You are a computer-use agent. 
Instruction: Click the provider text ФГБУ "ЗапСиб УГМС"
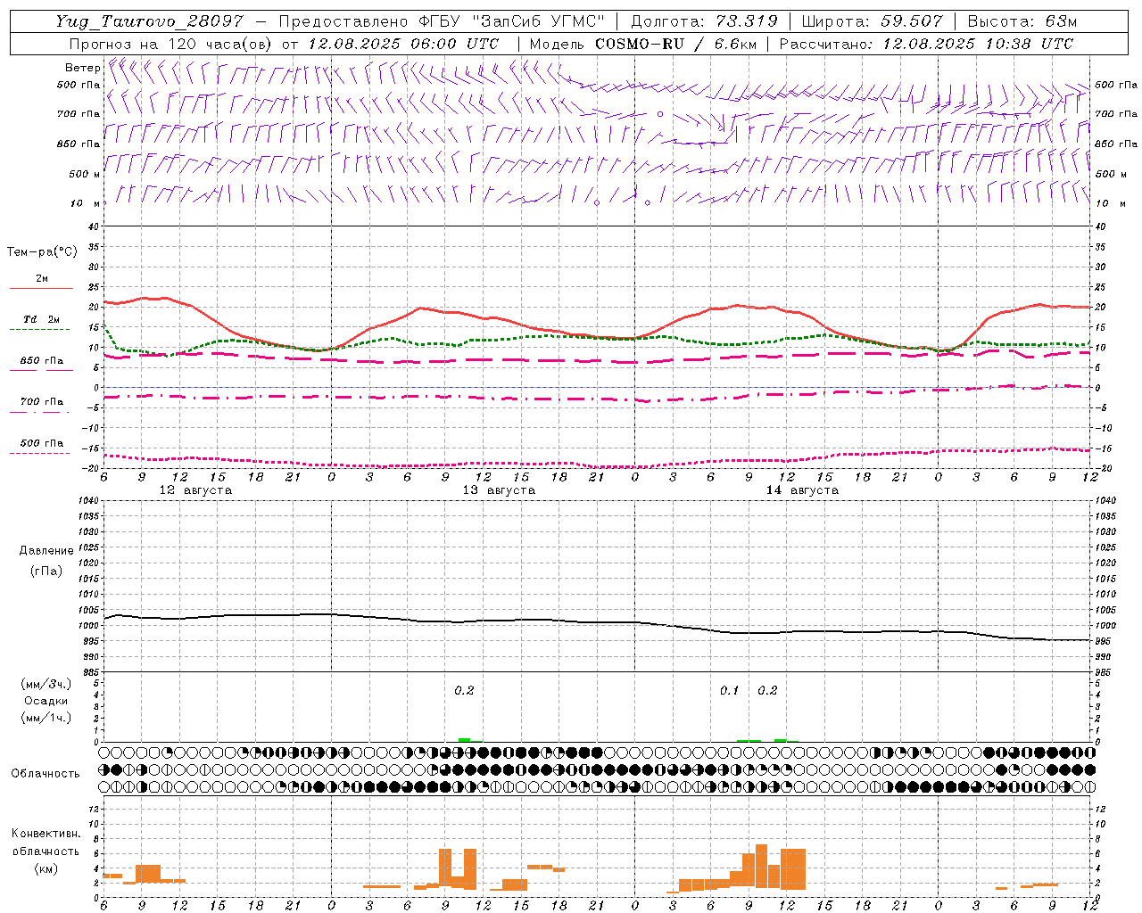(x=510, y=21)
